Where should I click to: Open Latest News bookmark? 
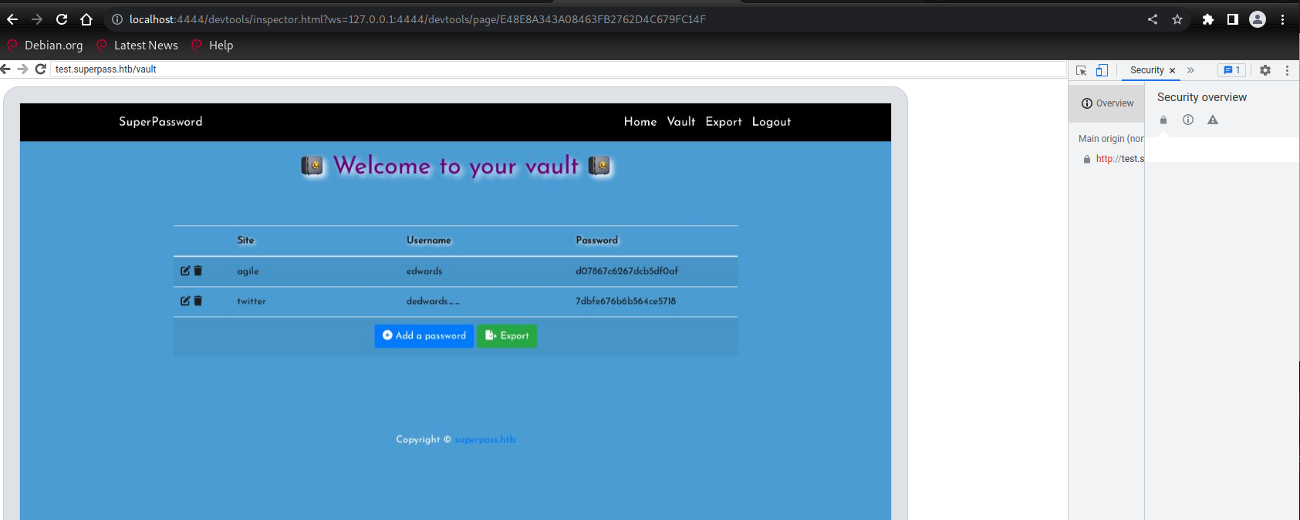point(137,45)
